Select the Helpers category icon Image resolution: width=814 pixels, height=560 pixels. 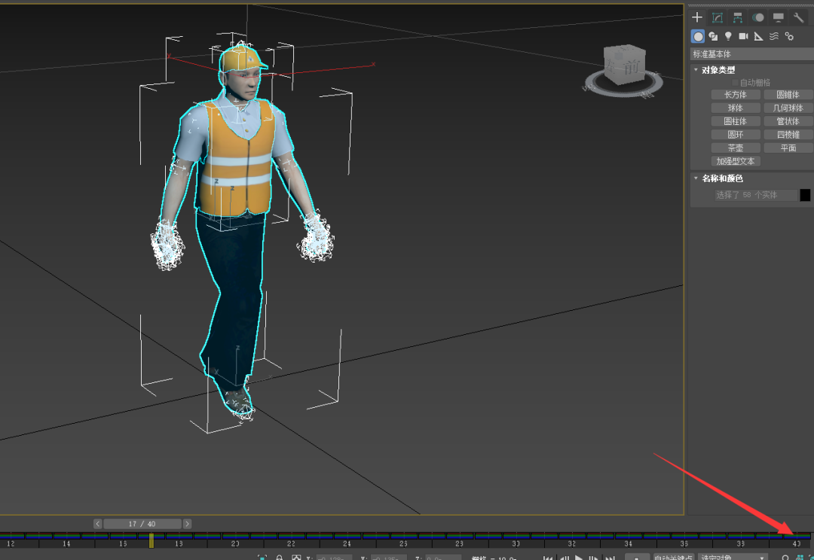coord(759,35)
